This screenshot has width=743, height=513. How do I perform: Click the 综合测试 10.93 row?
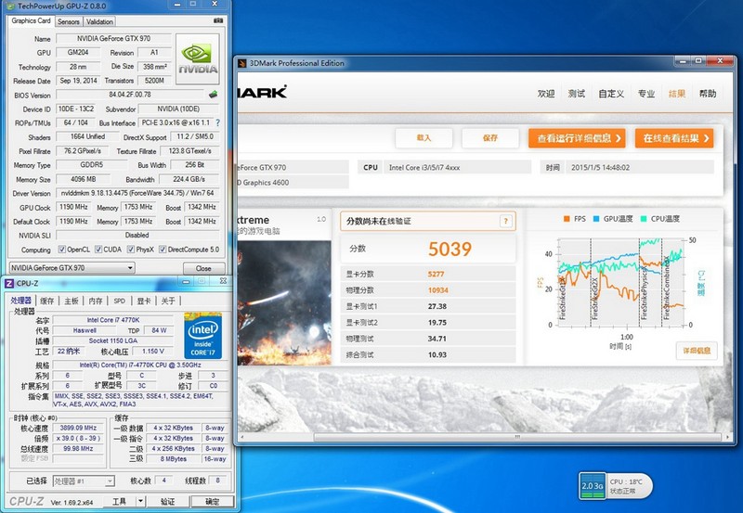click(428, 354)
